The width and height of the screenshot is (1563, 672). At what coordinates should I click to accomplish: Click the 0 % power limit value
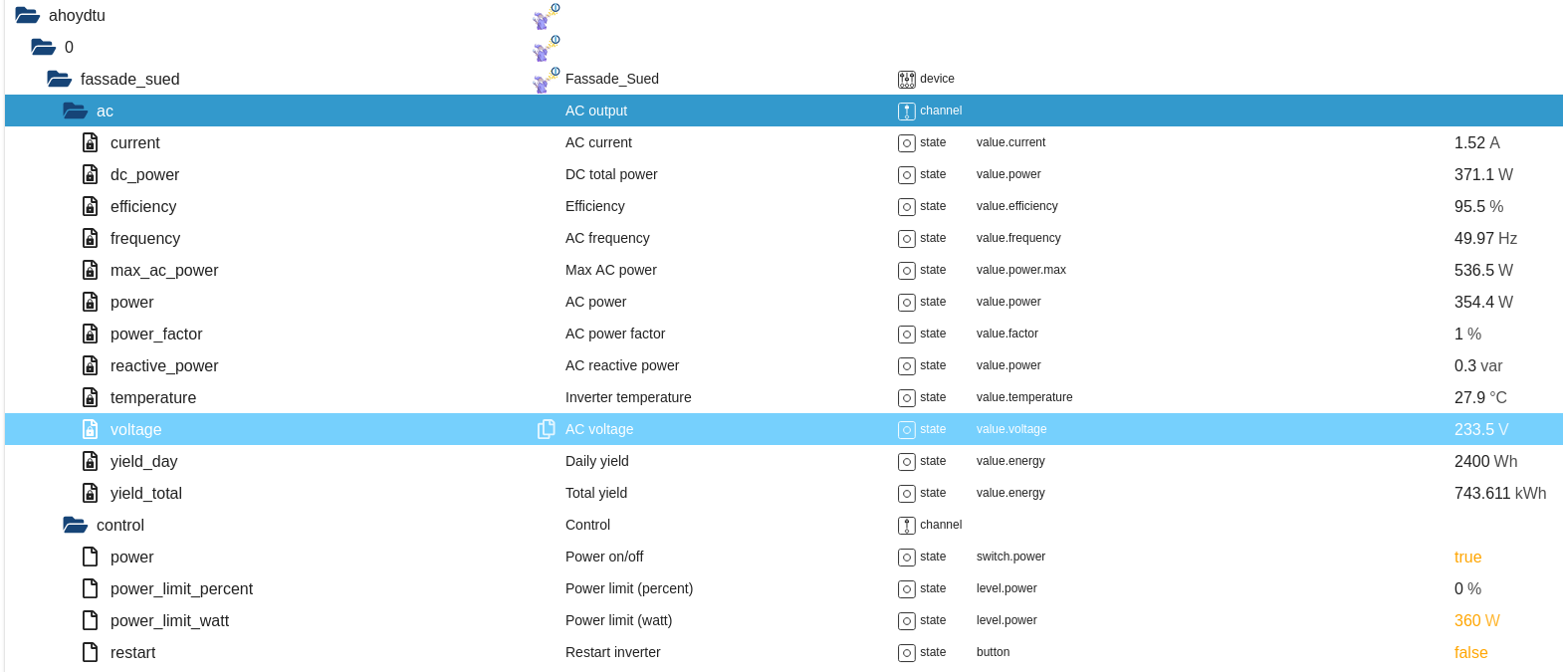[1467, 588]
